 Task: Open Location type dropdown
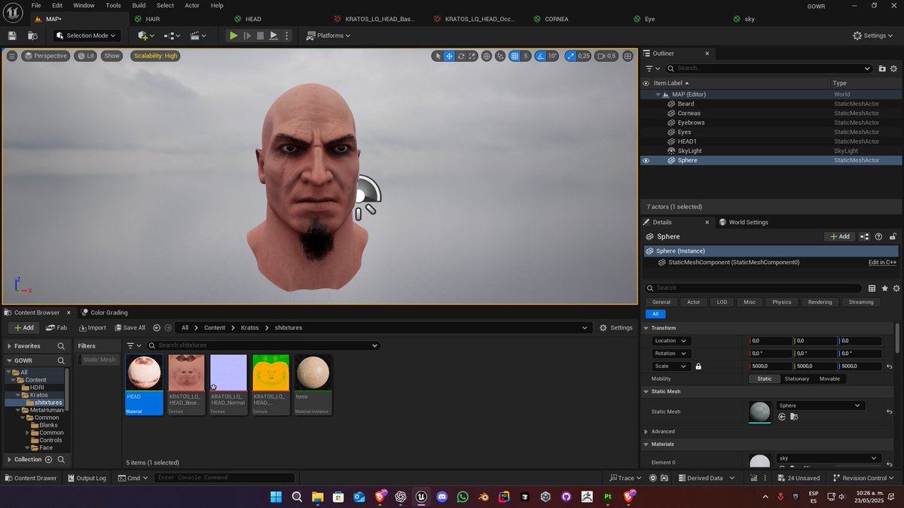click(670, 341)
